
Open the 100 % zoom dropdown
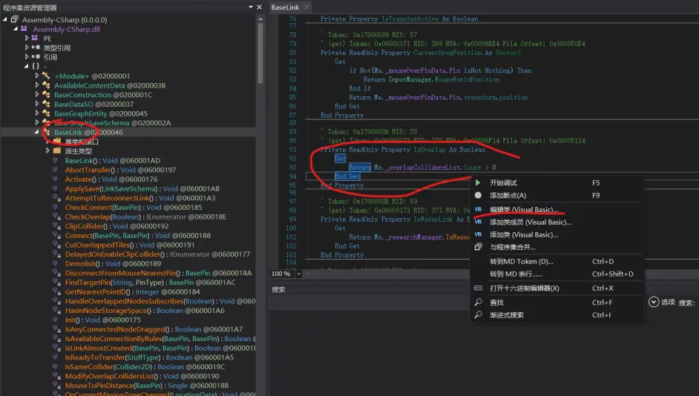299,274
